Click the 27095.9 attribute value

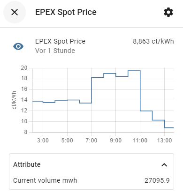coord(157,180)
